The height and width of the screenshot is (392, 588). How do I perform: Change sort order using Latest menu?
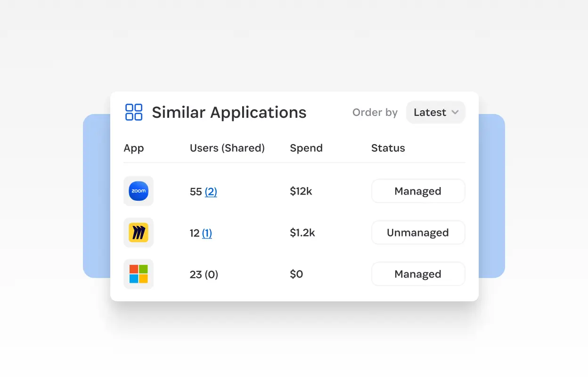(435, 112)
